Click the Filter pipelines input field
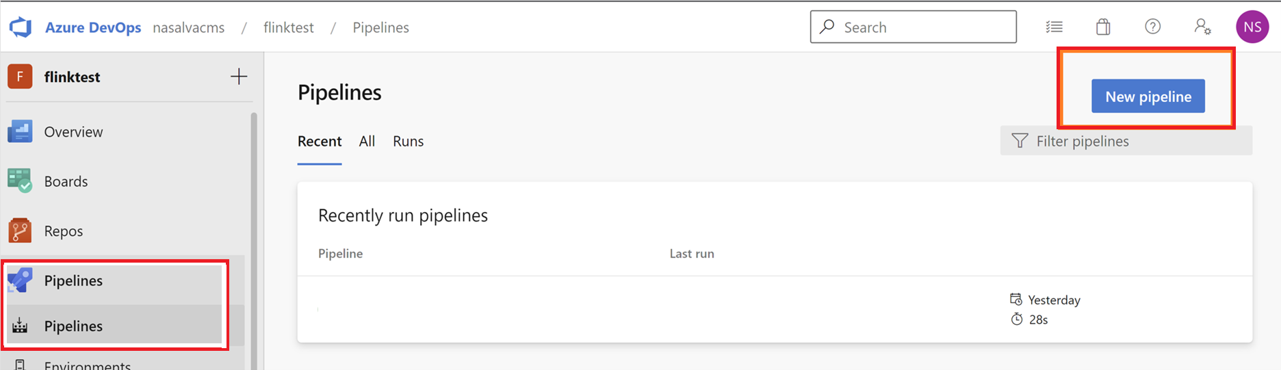Image resolution: width=1281 pixels, height=370 pixels. pyautogui.click(x=1126, y=141)
